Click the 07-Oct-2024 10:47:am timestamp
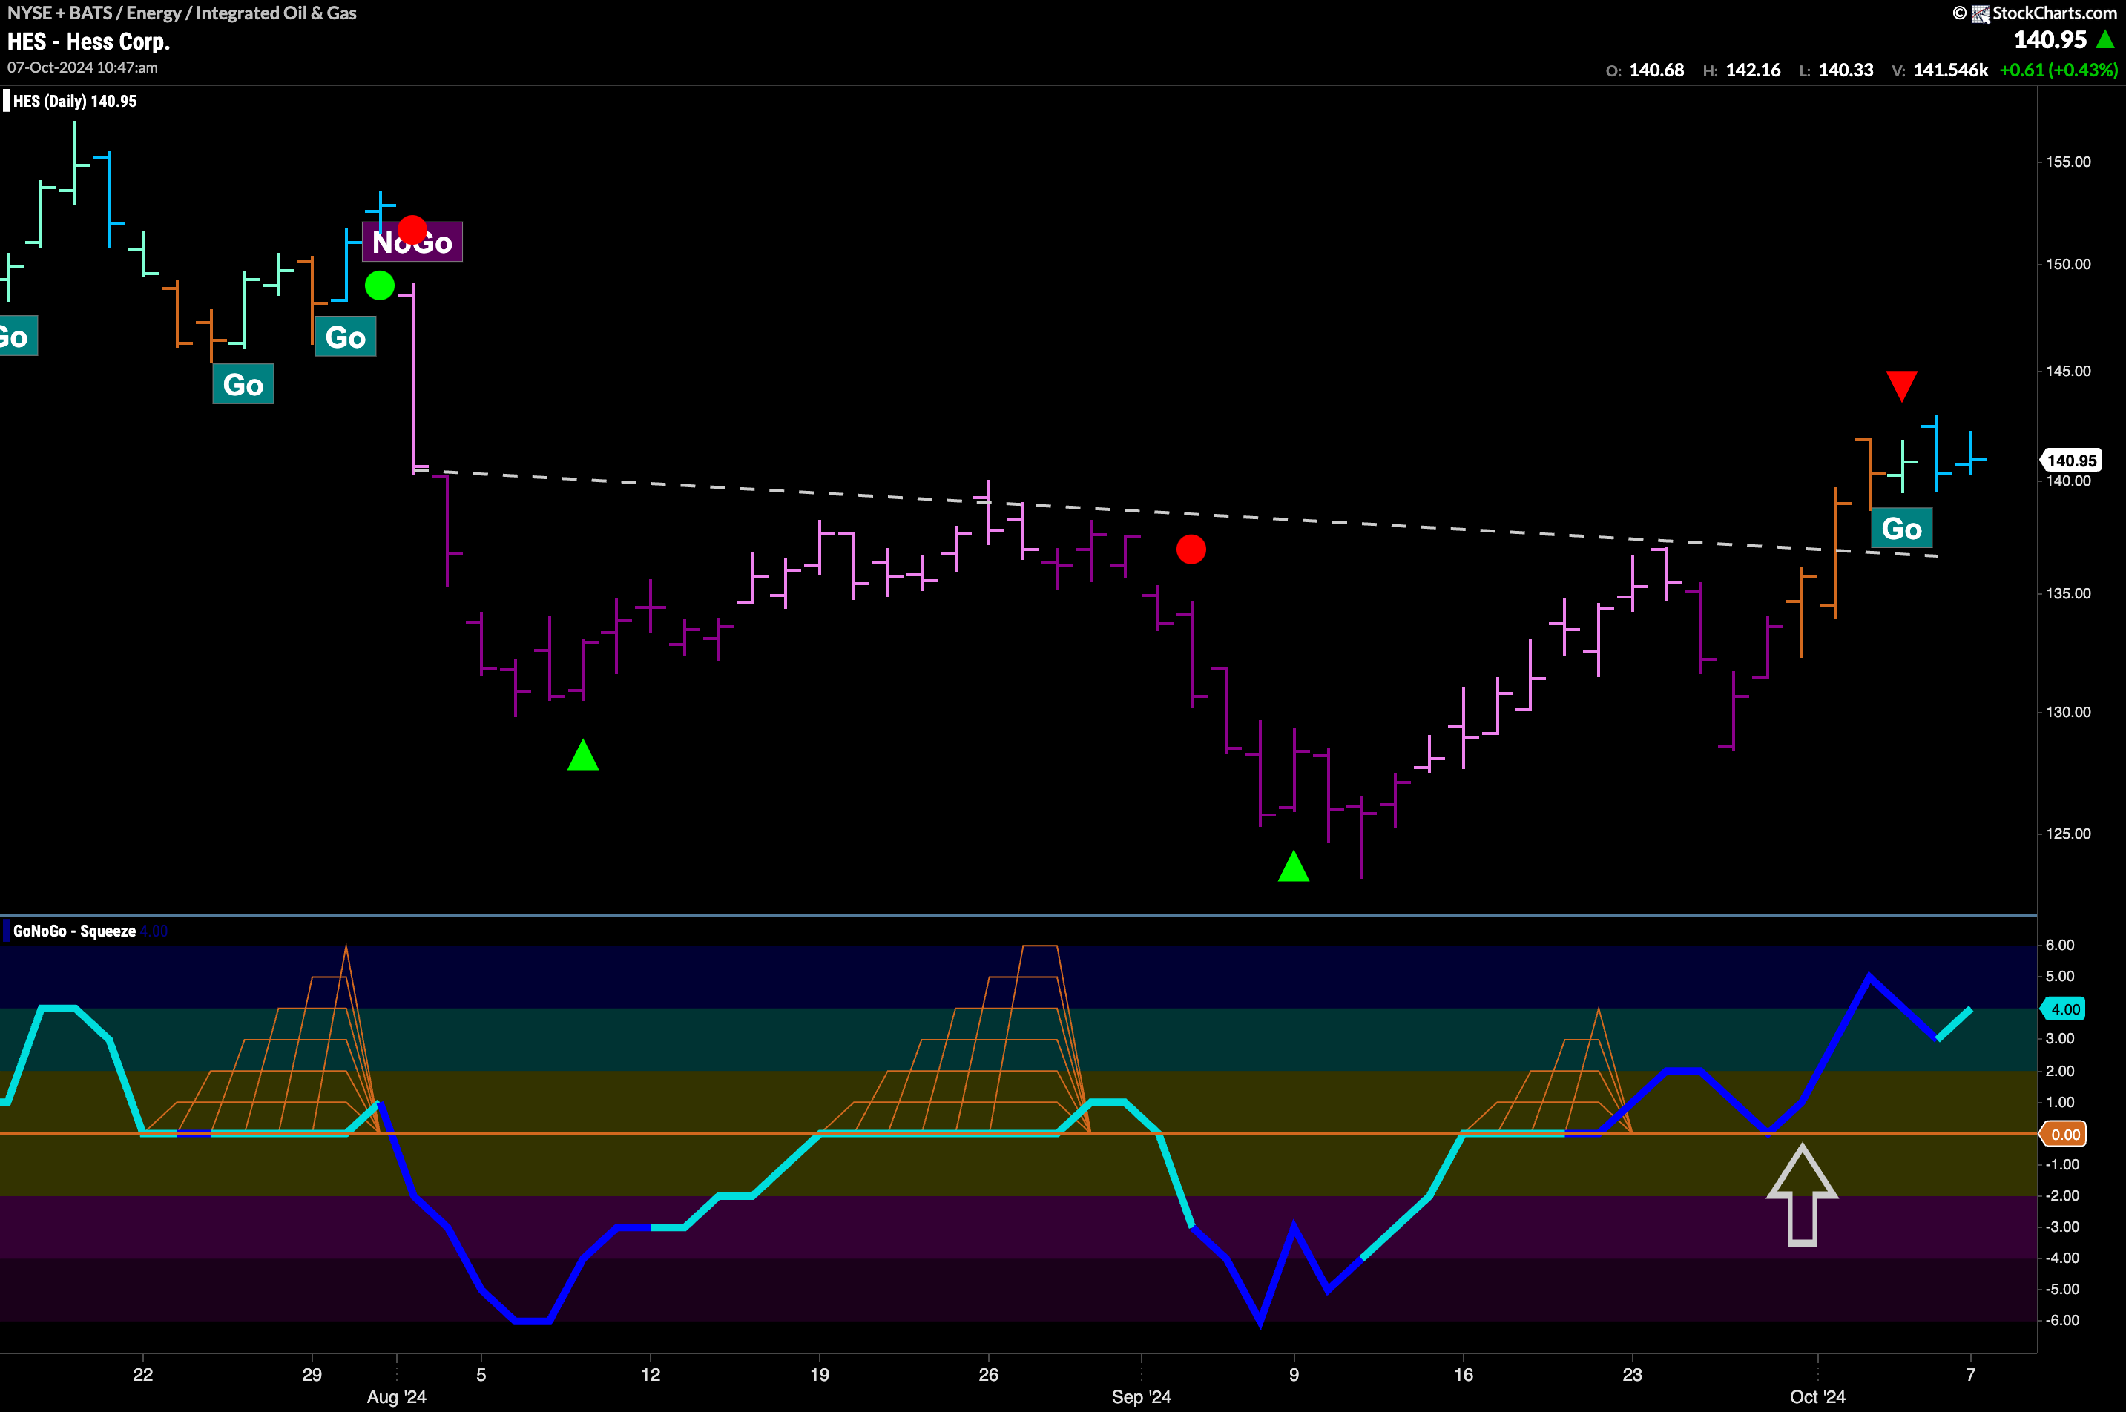This screenshot has width=2126, height=1412. (83, 67)
